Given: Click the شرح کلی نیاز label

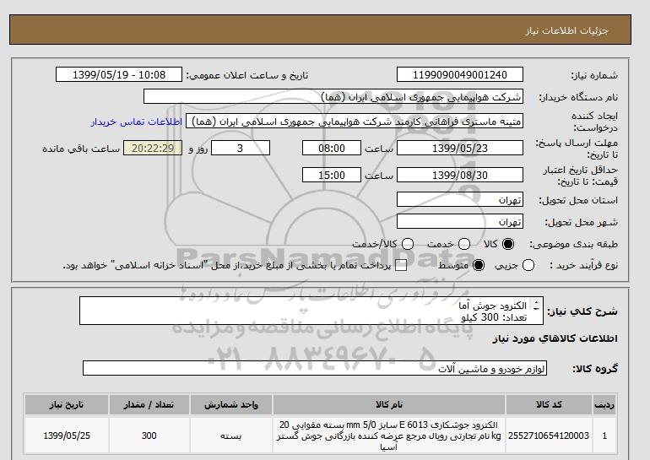Looking at the screenshot, I should (582, 311).
